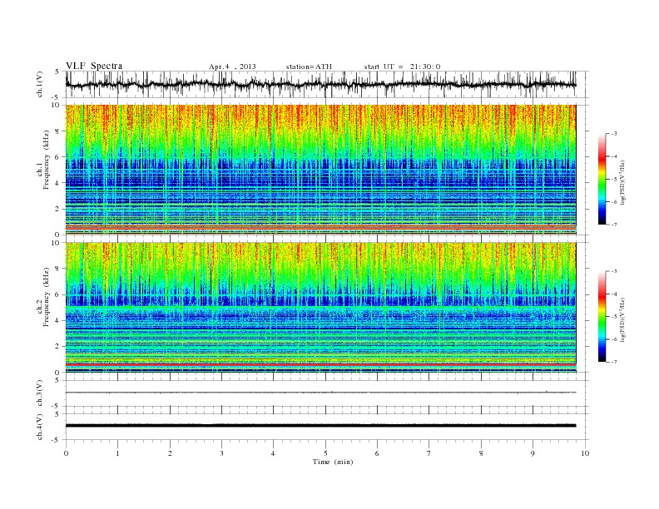Click the thick ch.4 voltage waveform trace
Image resolution: width=659 pixels, height=509 pixels.
320,426
